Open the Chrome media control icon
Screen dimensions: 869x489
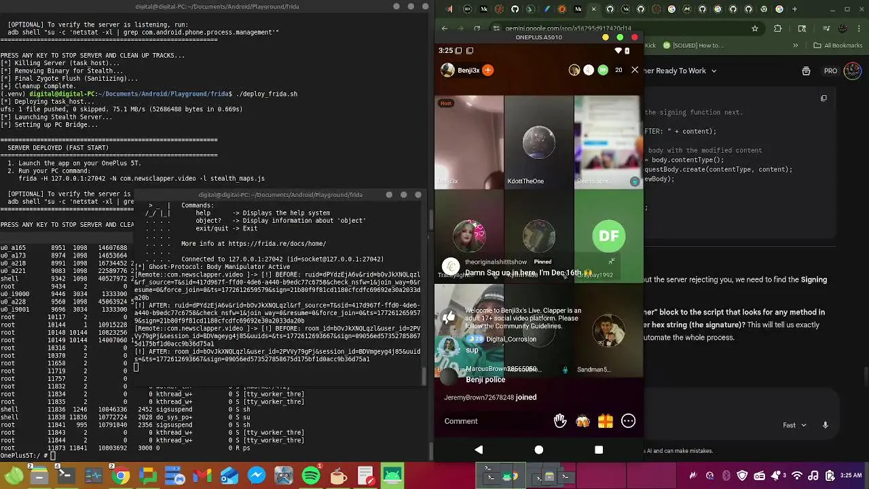tap(826, 29)
